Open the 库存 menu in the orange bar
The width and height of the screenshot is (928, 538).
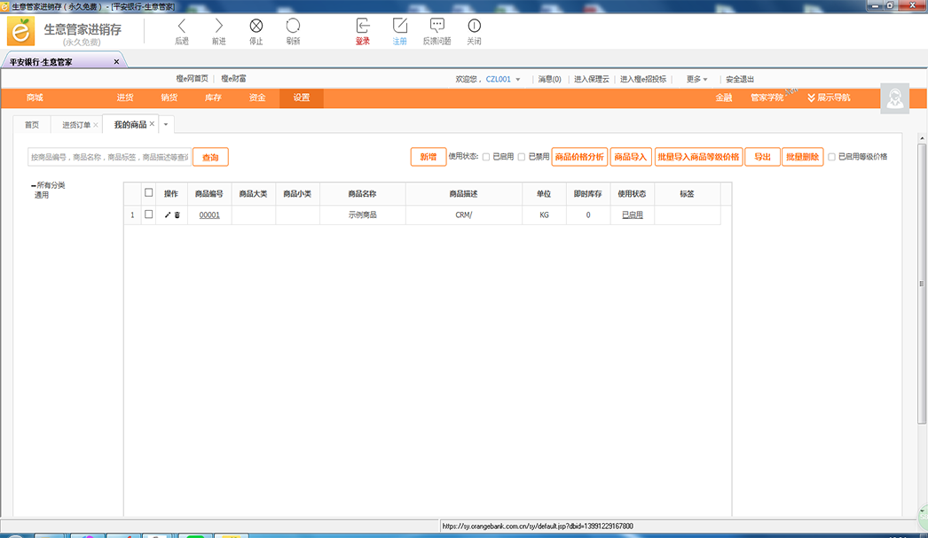[x=213, y=97]
